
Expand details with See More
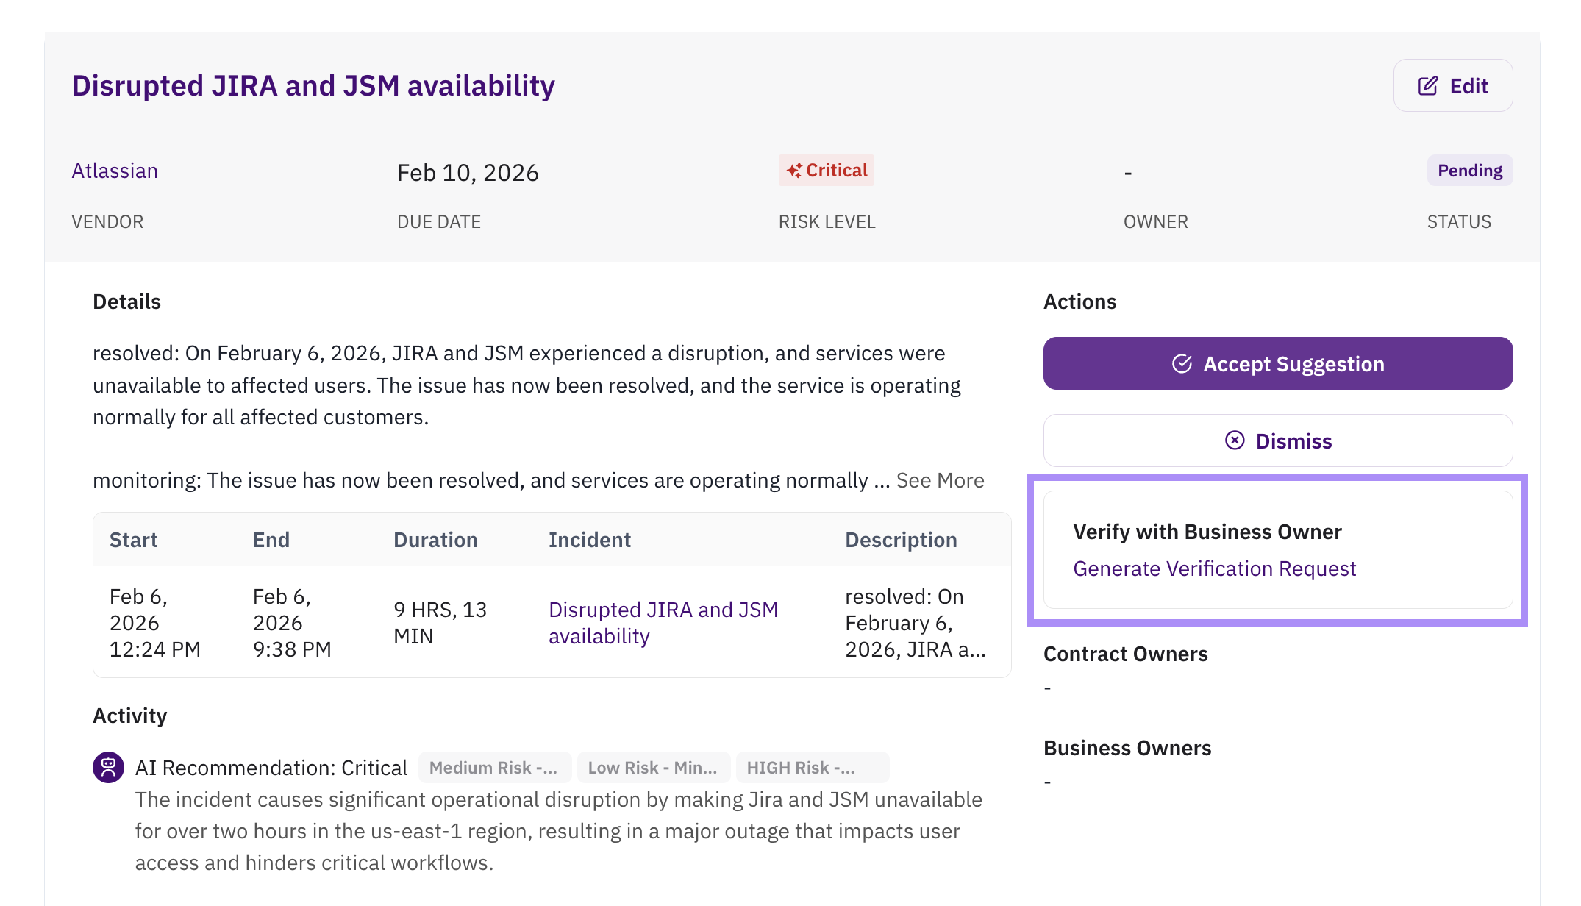[940, 480]
